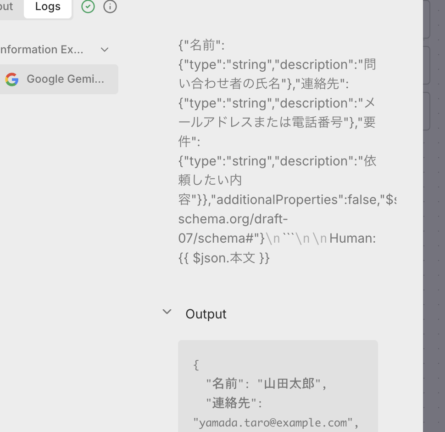Open the info circle icon

point(110,6)
